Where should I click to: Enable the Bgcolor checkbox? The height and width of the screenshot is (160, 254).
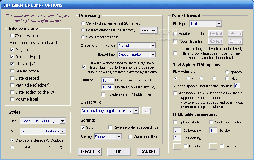186,146
